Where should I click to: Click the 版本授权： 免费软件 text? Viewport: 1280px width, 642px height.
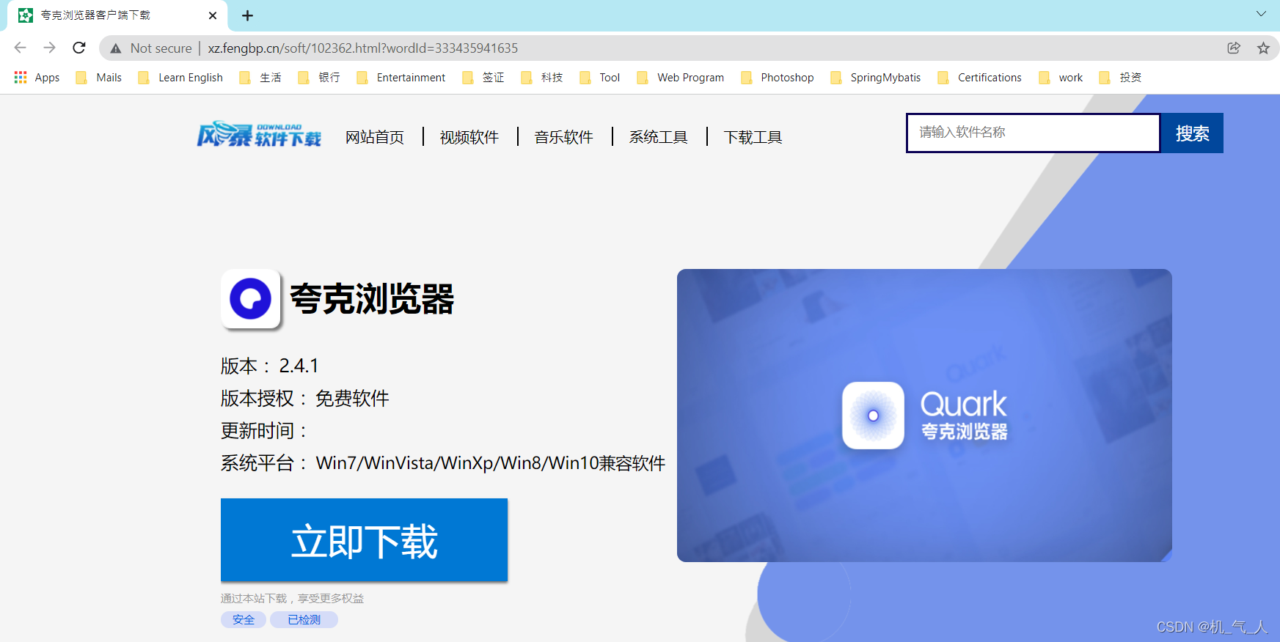coord(305,399)
